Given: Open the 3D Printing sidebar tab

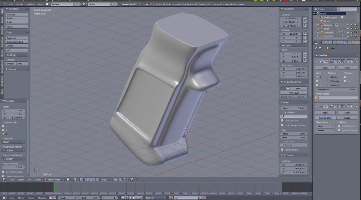Looking at the screenshot, I should point(2,80).
